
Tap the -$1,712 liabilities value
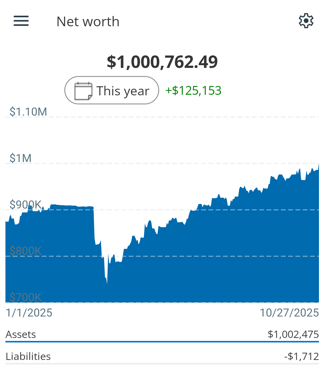(x=301, y=356)
